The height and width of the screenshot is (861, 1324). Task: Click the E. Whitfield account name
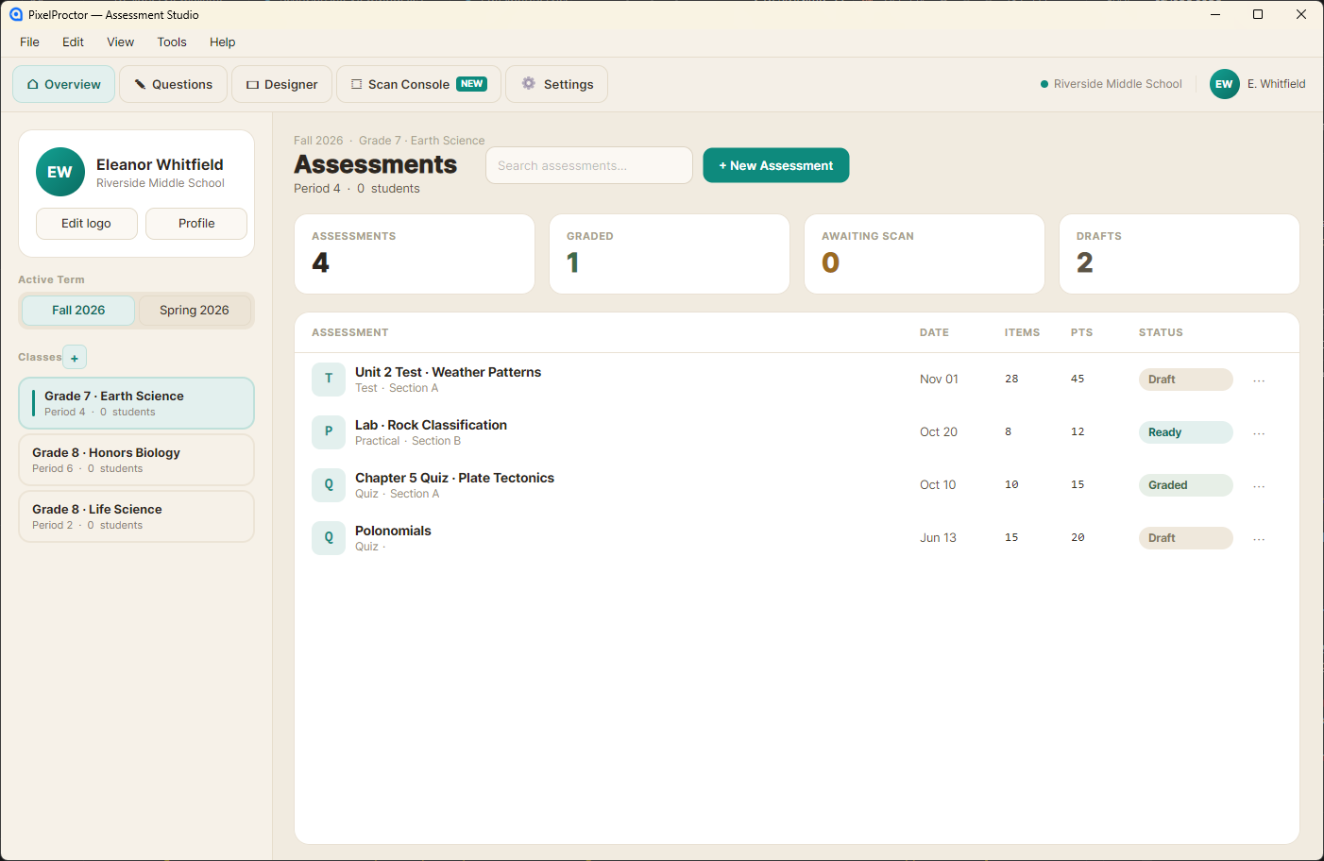click(x=1276, y=84)
